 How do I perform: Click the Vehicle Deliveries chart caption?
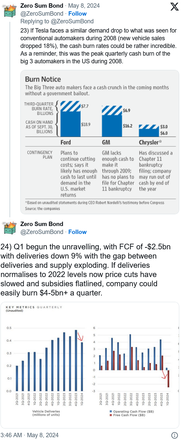pos(46,413)
